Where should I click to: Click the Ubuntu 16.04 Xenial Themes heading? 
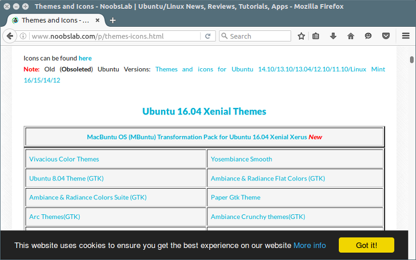coord(204,112)
